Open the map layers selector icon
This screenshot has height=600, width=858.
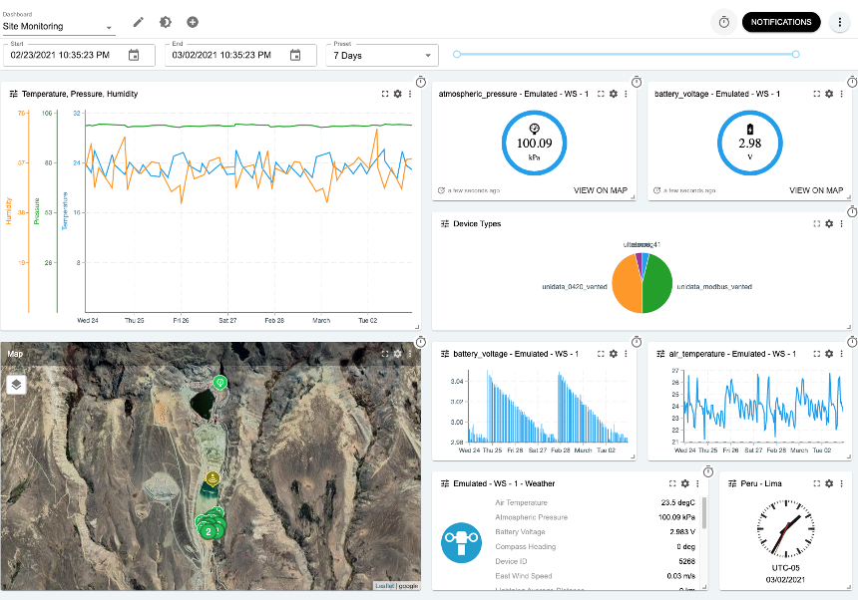16,385
